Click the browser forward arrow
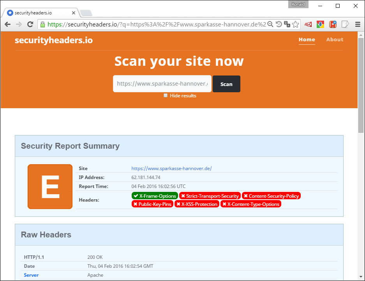365x281 pixels. tap(19, 24)
